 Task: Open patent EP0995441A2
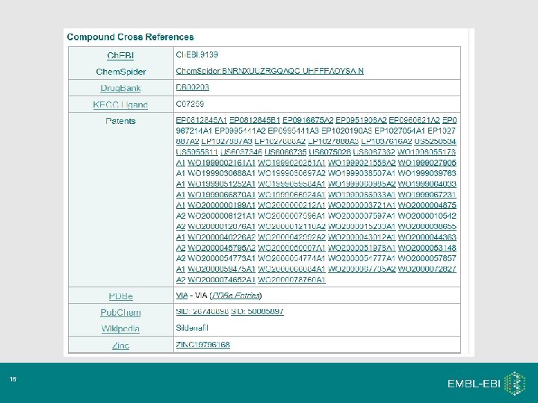[x=240, y=131]
